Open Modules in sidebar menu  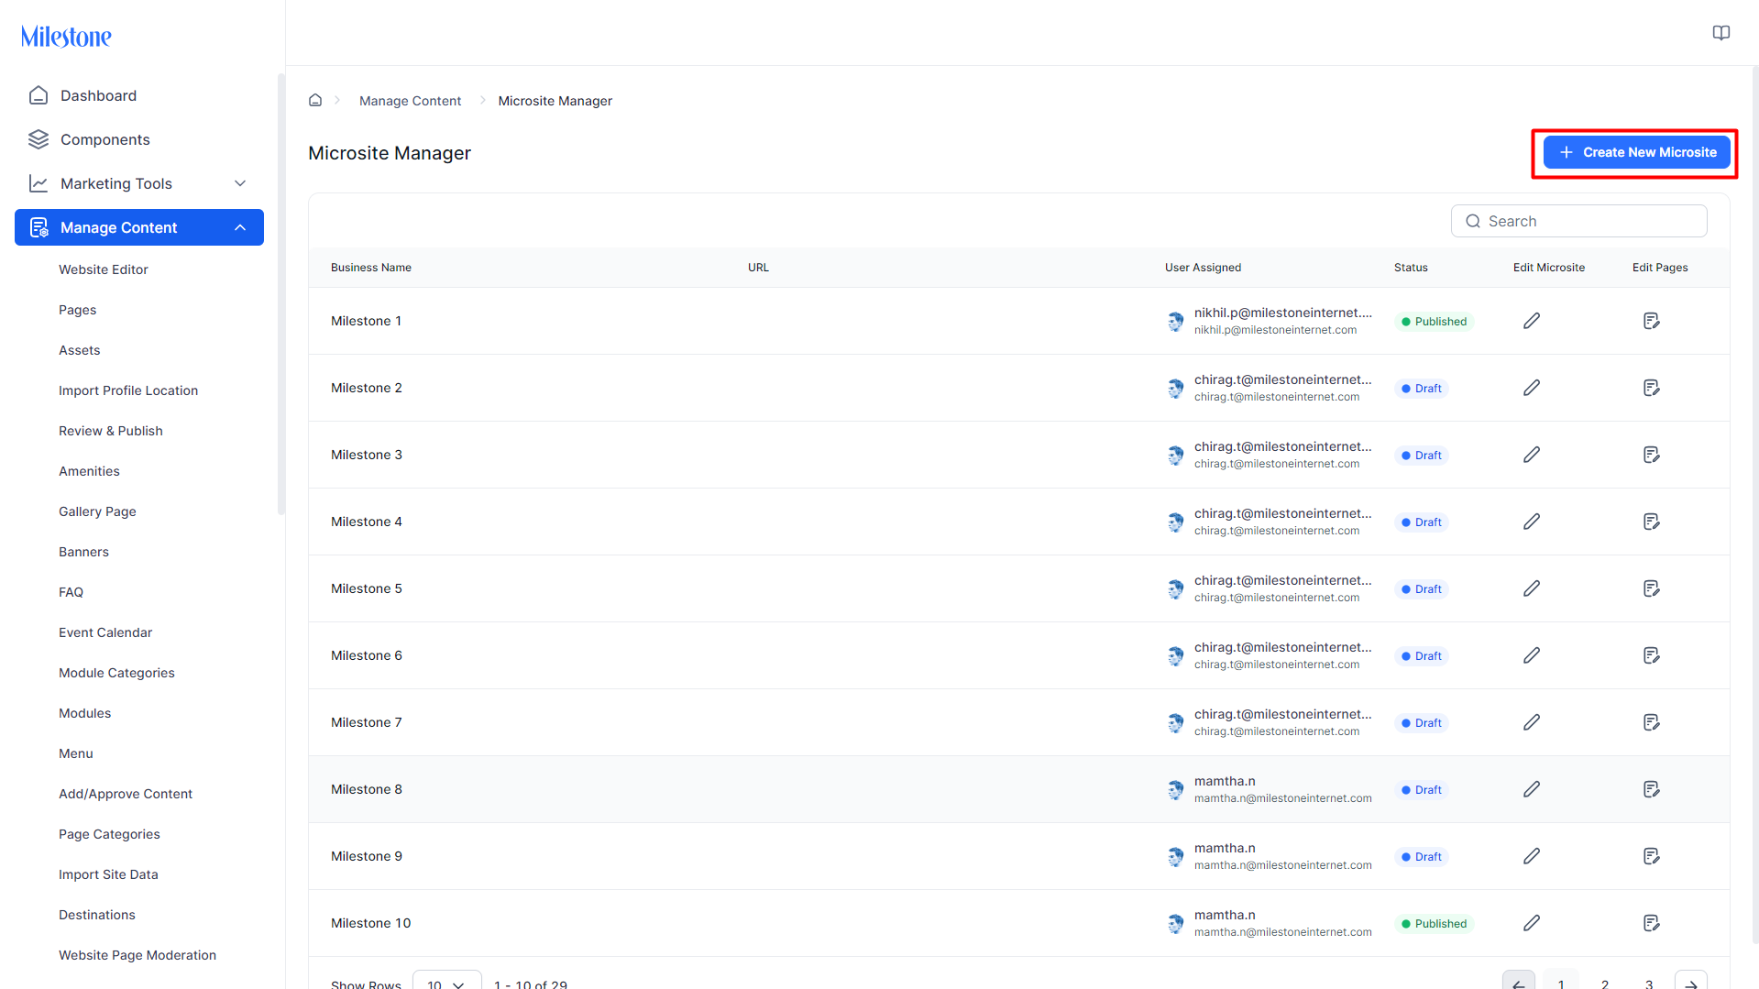(x=85, y=713)
